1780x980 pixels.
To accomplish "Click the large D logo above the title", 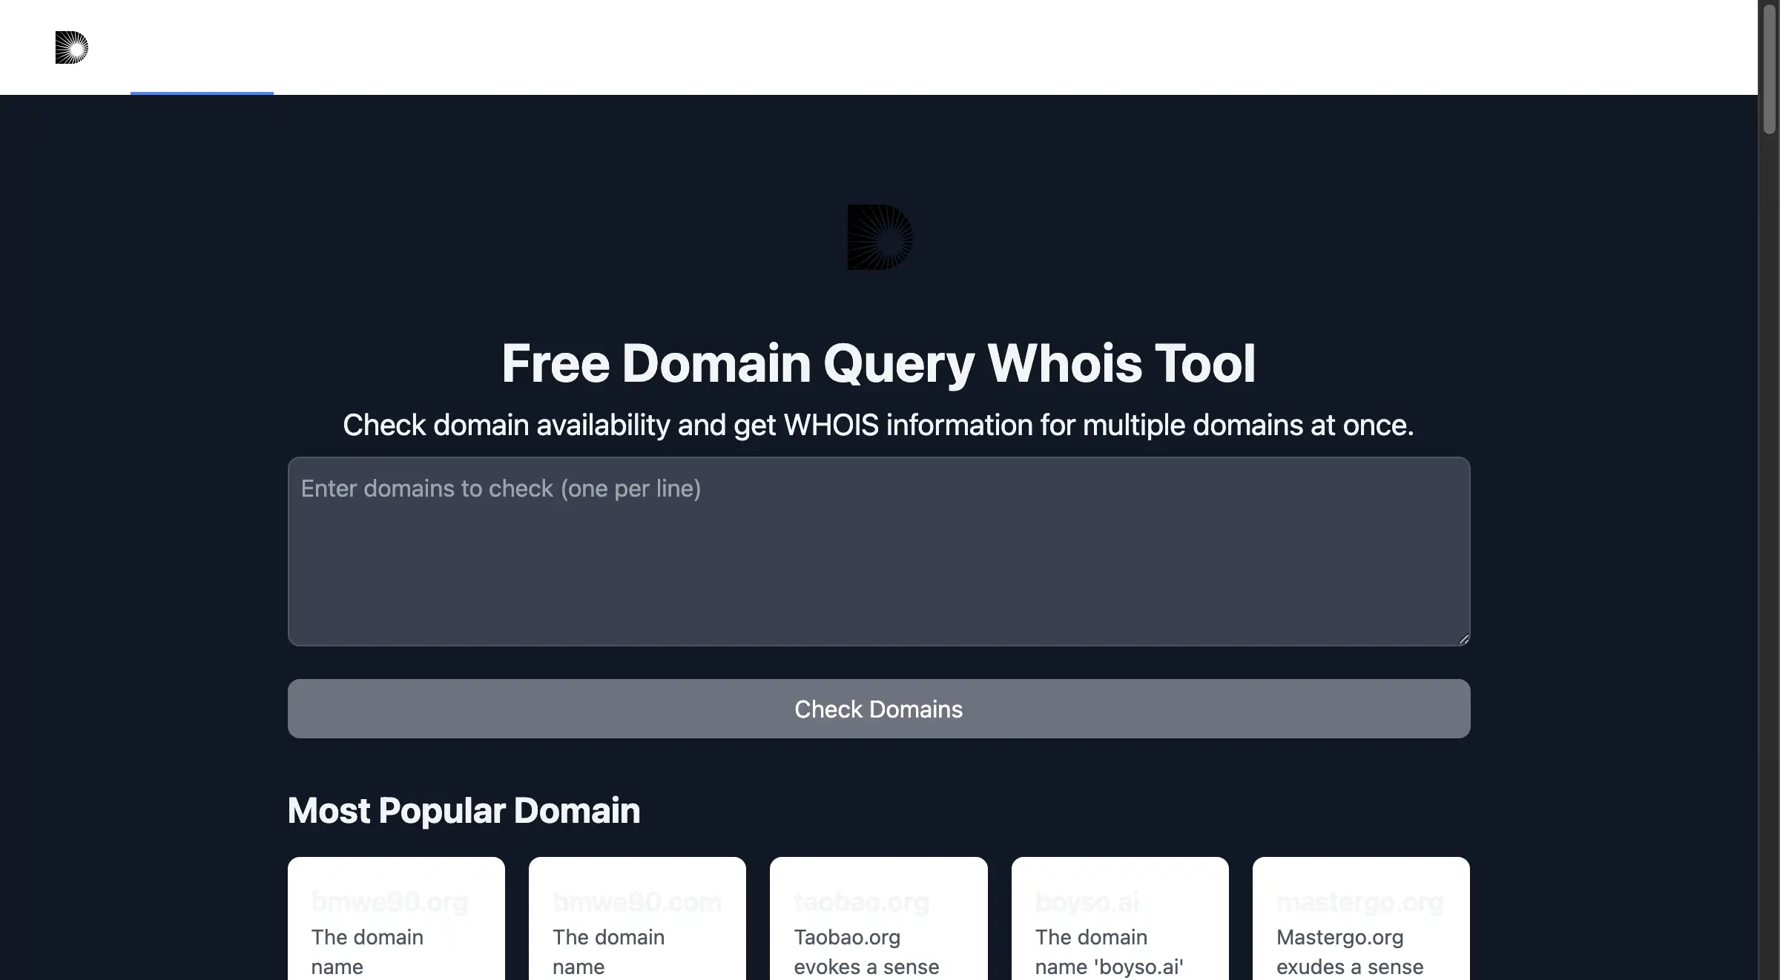I will click(880, 237).
